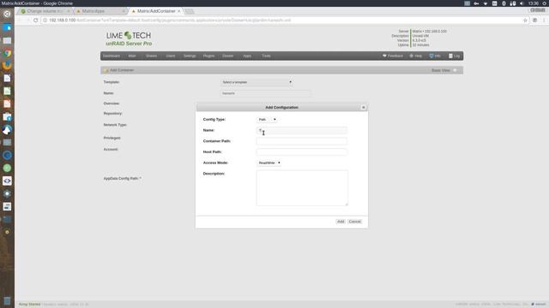Open the Chrome three-dot menu

(x=544, y=21)
